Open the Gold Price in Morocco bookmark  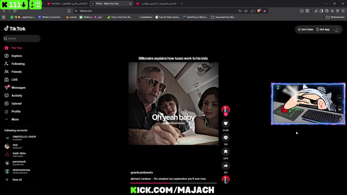click(195, 17)
